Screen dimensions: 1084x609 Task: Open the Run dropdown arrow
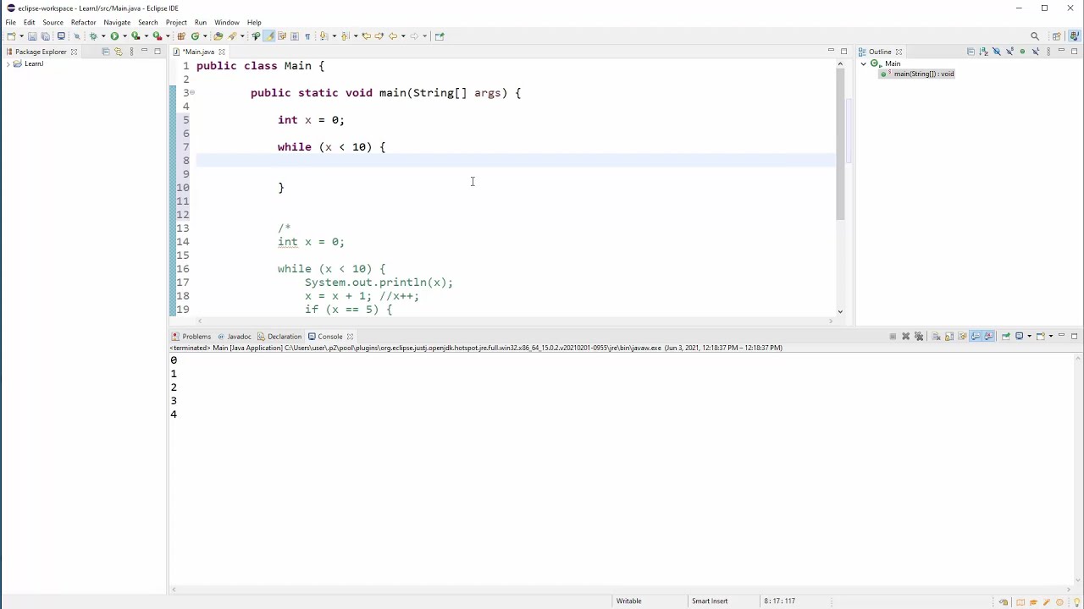tap(124, 36)
